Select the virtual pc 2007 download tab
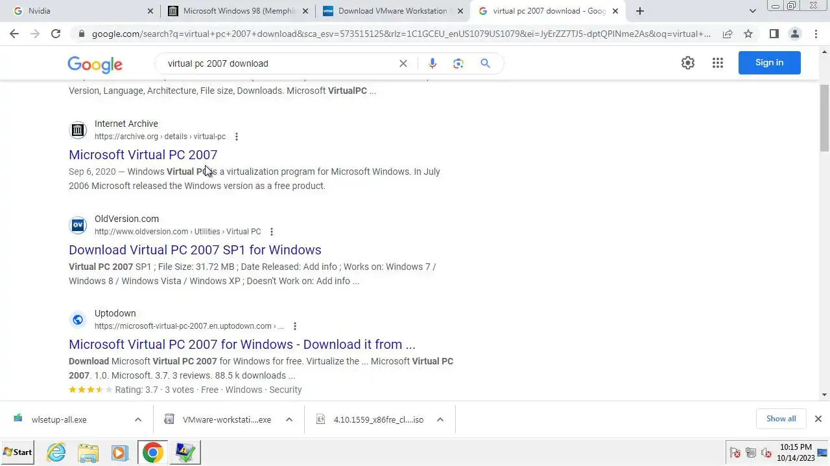Image resolution: width=830 pixels, height=466 pixels. tap(548, 11)
